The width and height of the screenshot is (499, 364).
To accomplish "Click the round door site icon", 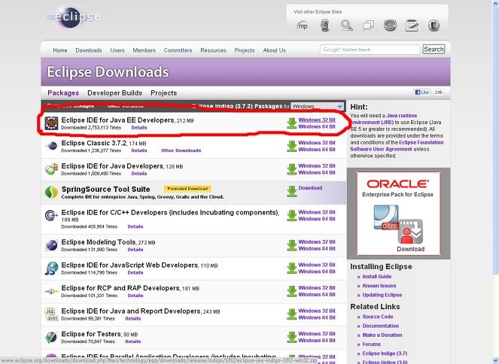I will pos(434,25).
